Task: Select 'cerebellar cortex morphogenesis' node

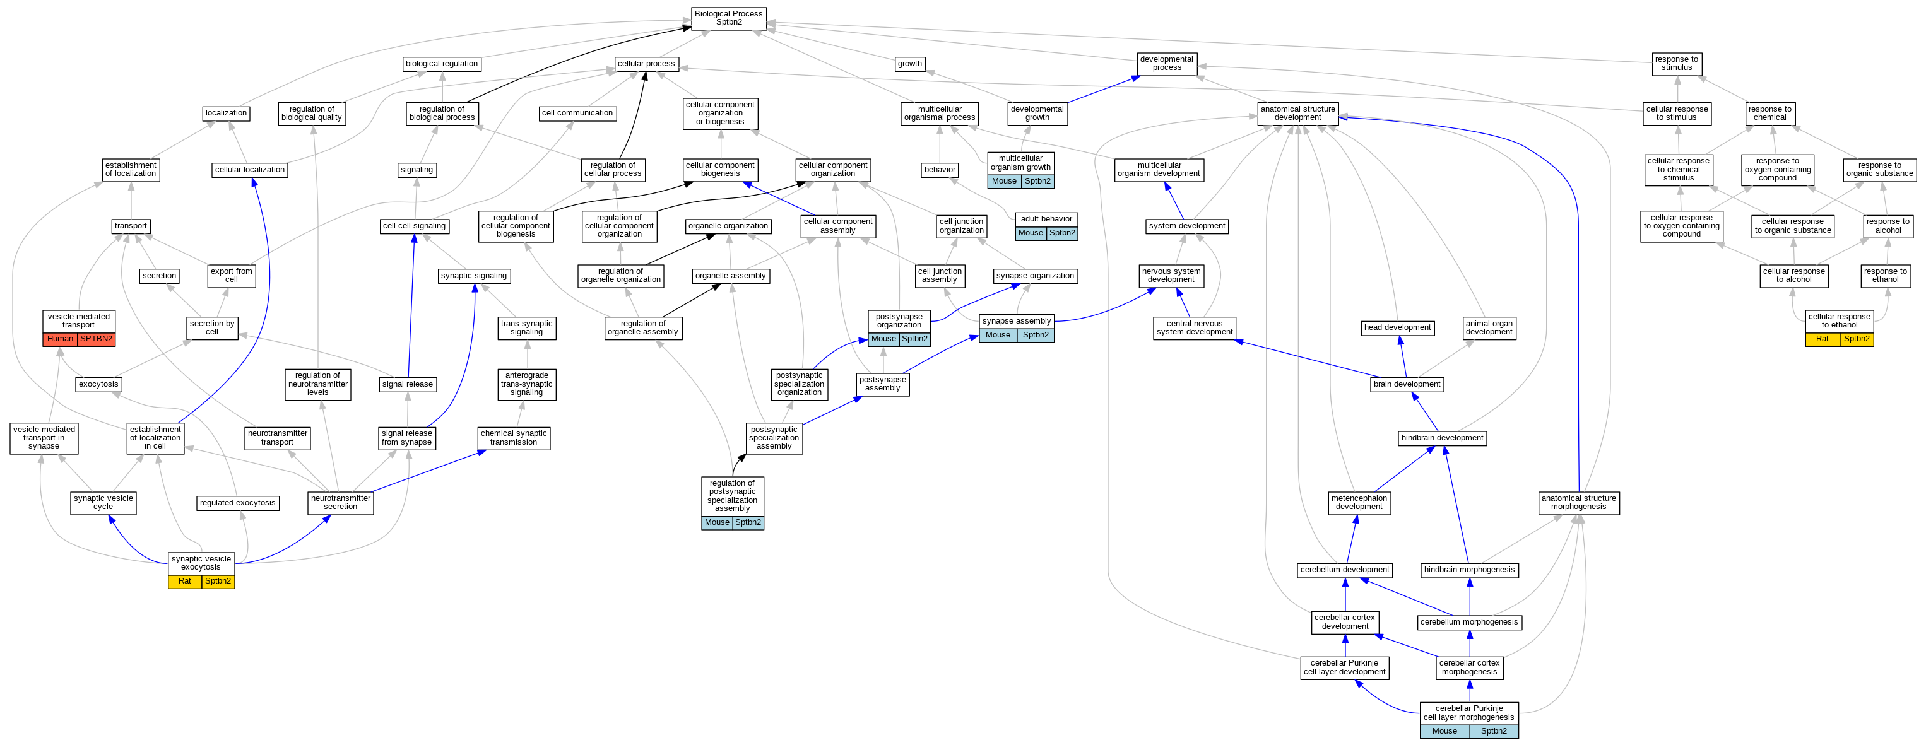Action: [1469, 668]
